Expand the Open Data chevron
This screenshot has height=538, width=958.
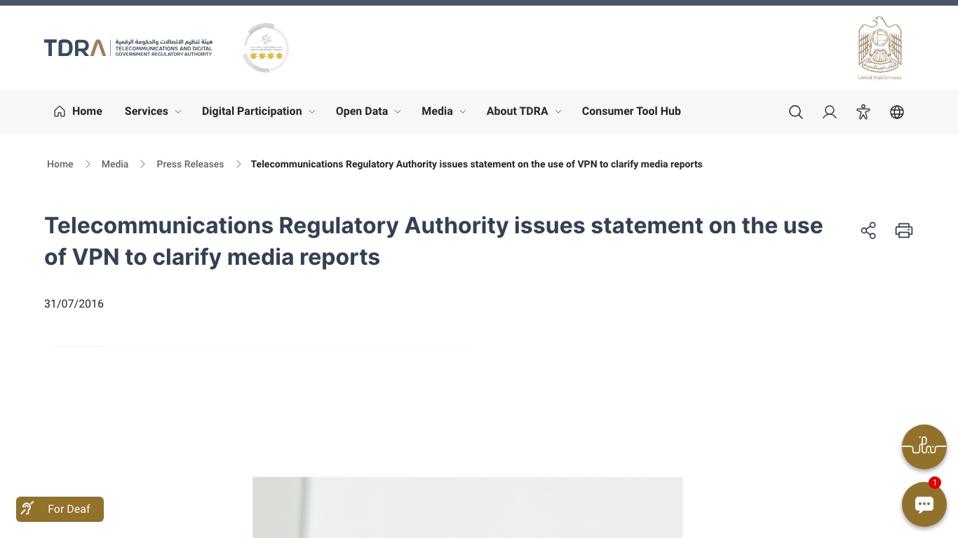click(x=397, y=112)
